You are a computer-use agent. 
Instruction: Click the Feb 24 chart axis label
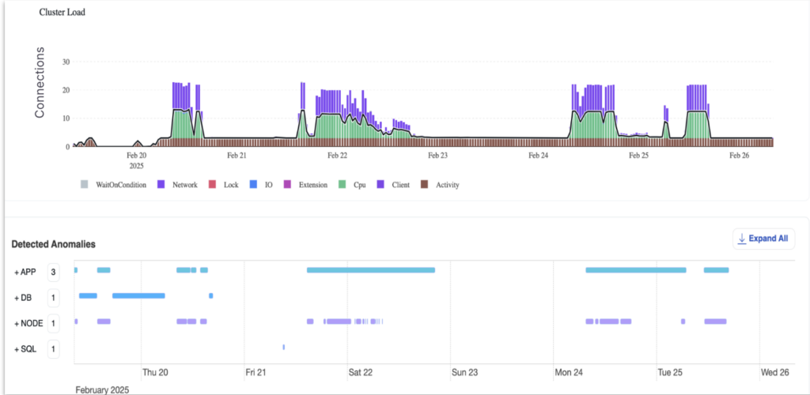coord(538,155)
